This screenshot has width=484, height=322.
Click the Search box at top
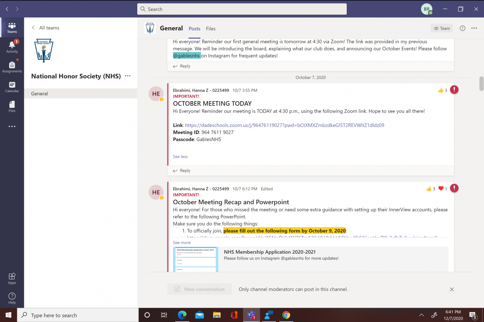[242, 9]
